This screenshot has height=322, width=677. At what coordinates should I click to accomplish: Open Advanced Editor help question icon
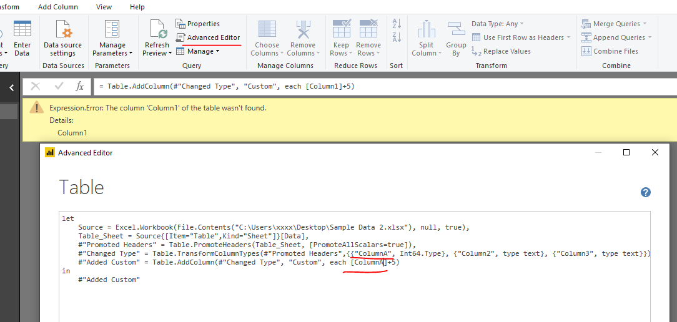coord(646,192)
